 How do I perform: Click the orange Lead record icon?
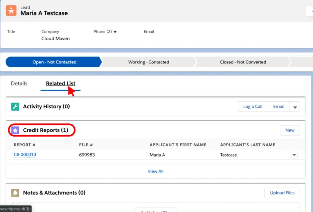click(11, 11)
